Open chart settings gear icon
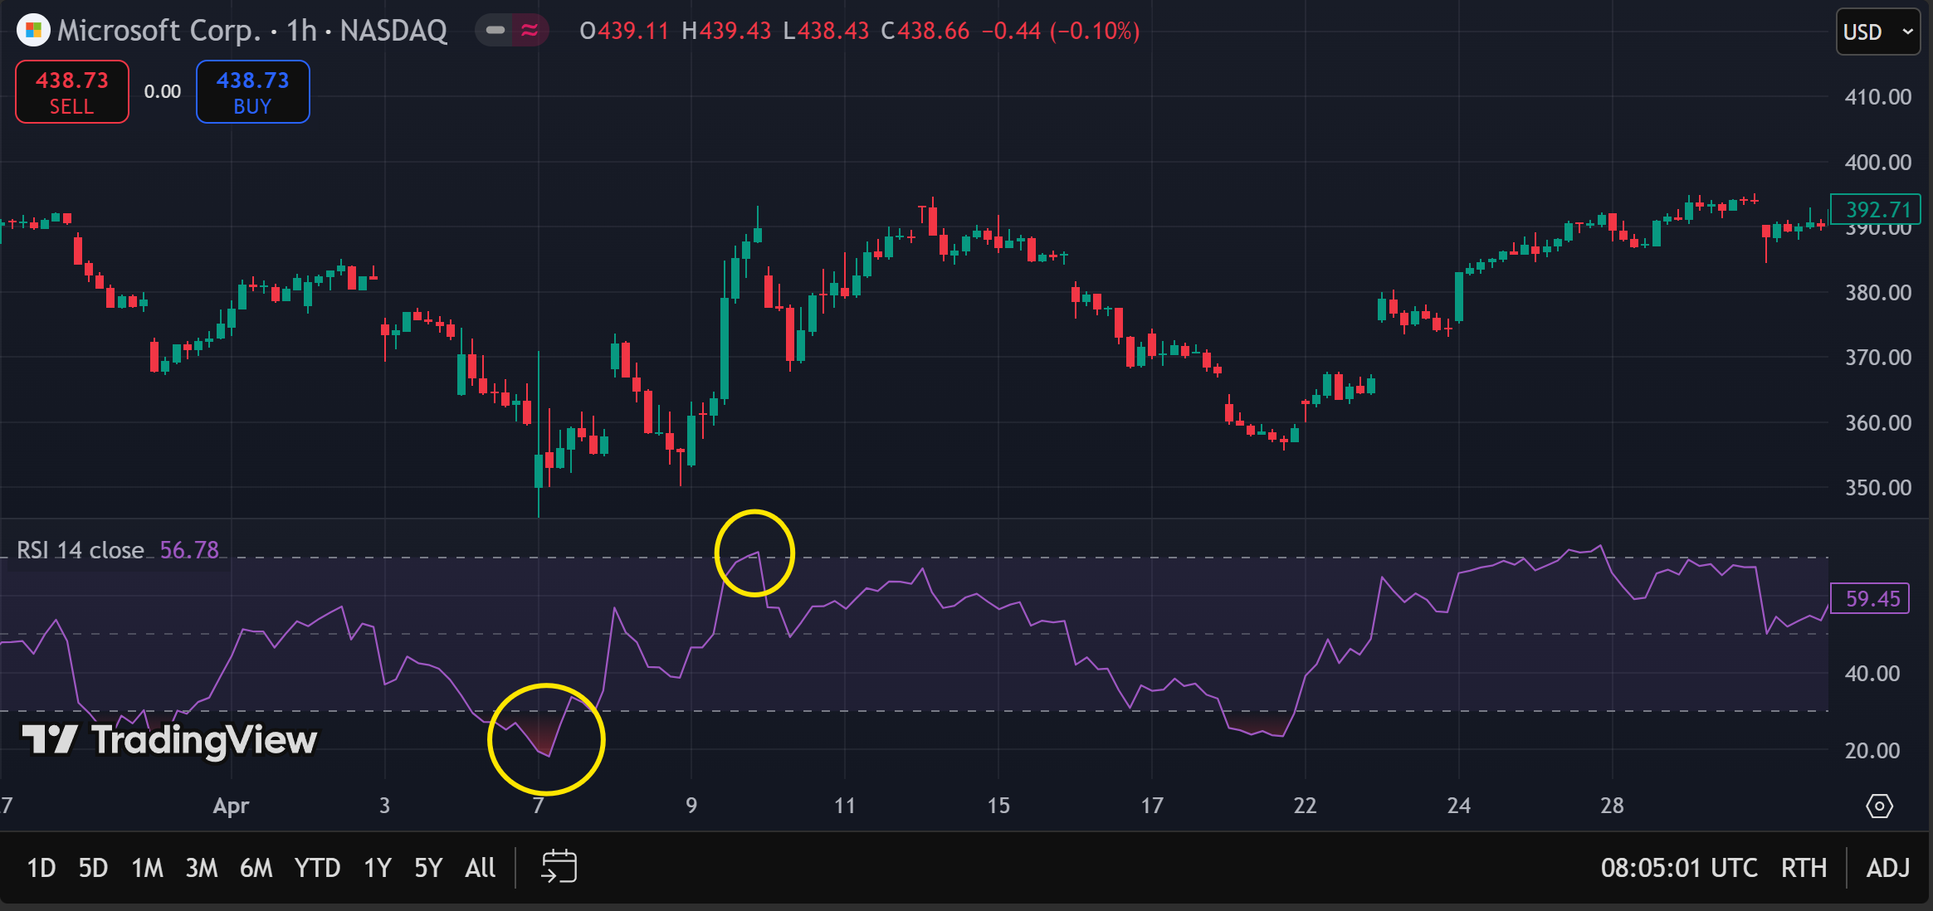The height and width of the screenshot is (911, 1933). coord(1879,806)
